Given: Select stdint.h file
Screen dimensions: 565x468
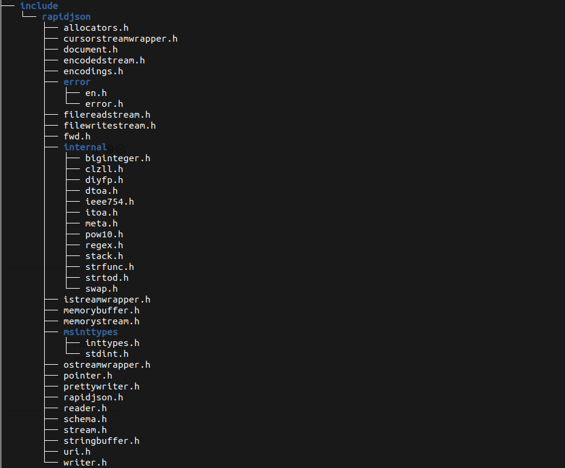Looking at the screenshot, I should click(106, 354).
